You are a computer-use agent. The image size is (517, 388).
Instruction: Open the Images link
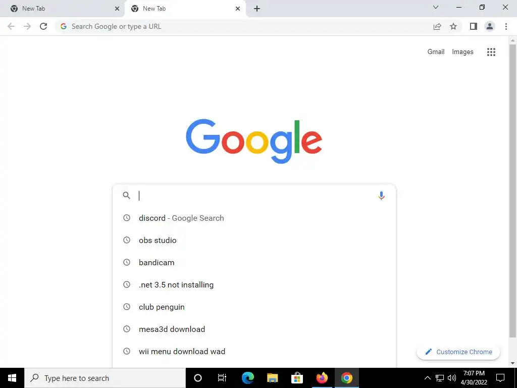pos(462,52)
